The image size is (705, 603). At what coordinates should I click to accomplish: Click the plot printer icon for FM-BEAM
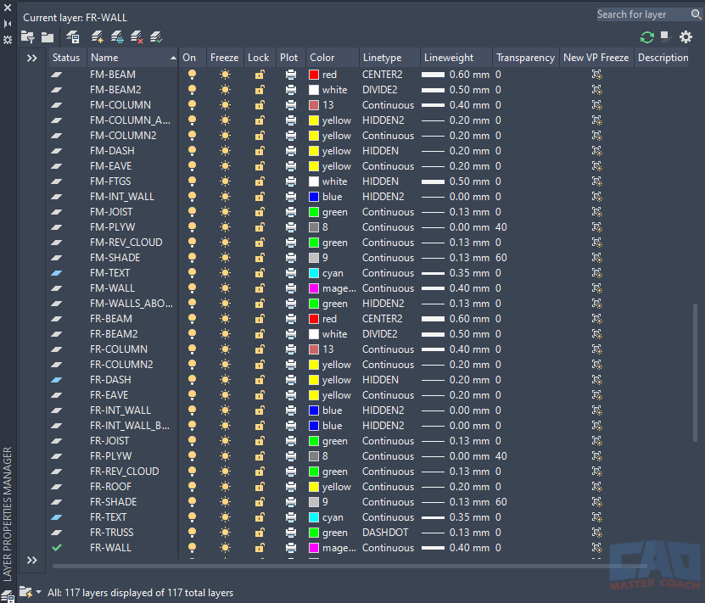(x=291, y=75)
